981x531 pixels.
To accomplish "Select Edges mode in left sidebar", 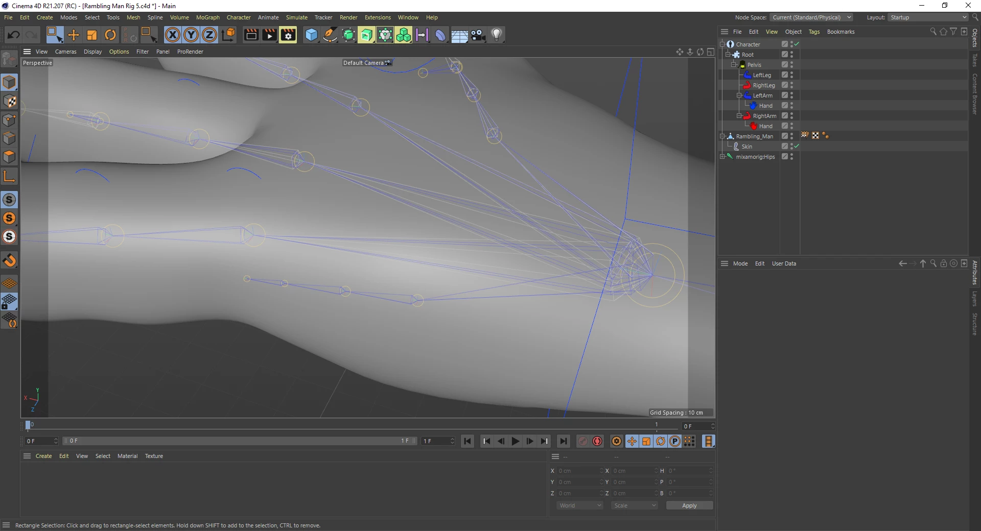I will 9,138.
